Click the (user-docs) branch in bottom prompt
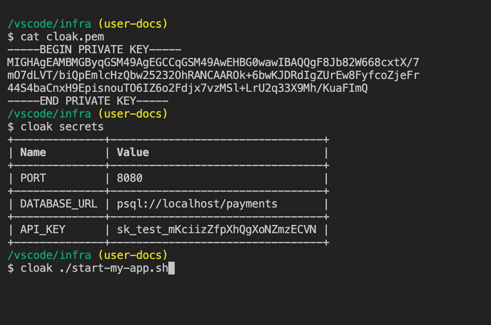The image size is (491, 325). click(133, 255)
